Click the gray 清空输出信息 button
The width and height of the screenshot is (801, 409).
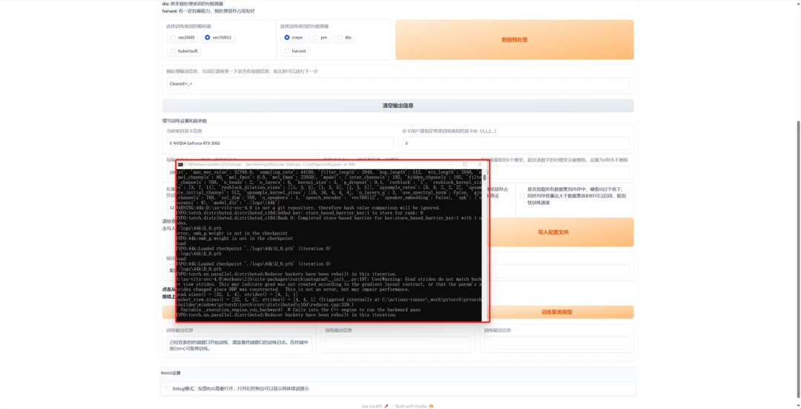[x=398, y=106]
